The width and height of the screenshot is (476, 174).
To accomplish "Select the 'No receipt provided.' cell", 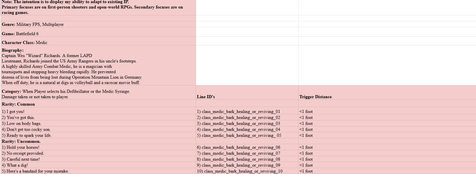I will coord(98,153).
